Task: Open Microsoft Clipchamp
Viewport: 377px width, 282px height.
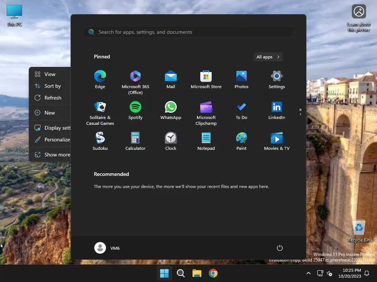Action: coord(206,113)
